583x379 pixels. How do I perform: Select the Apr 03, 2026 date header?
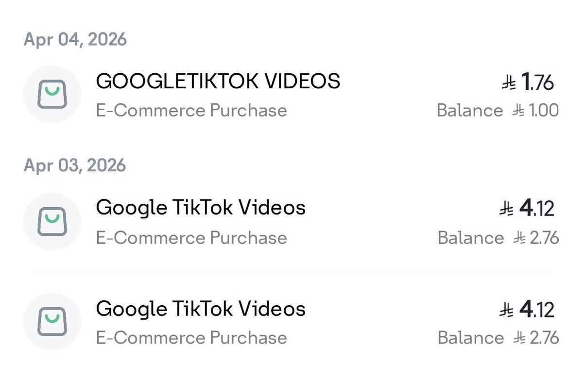[x=75, y=166]
